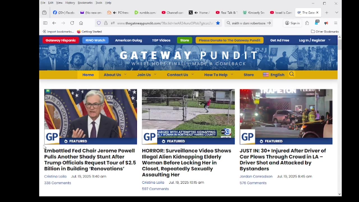Open the LA car crash article thumbnail
Image resolution: width=359 pixels, height=202 pixels.
(286, 117)
